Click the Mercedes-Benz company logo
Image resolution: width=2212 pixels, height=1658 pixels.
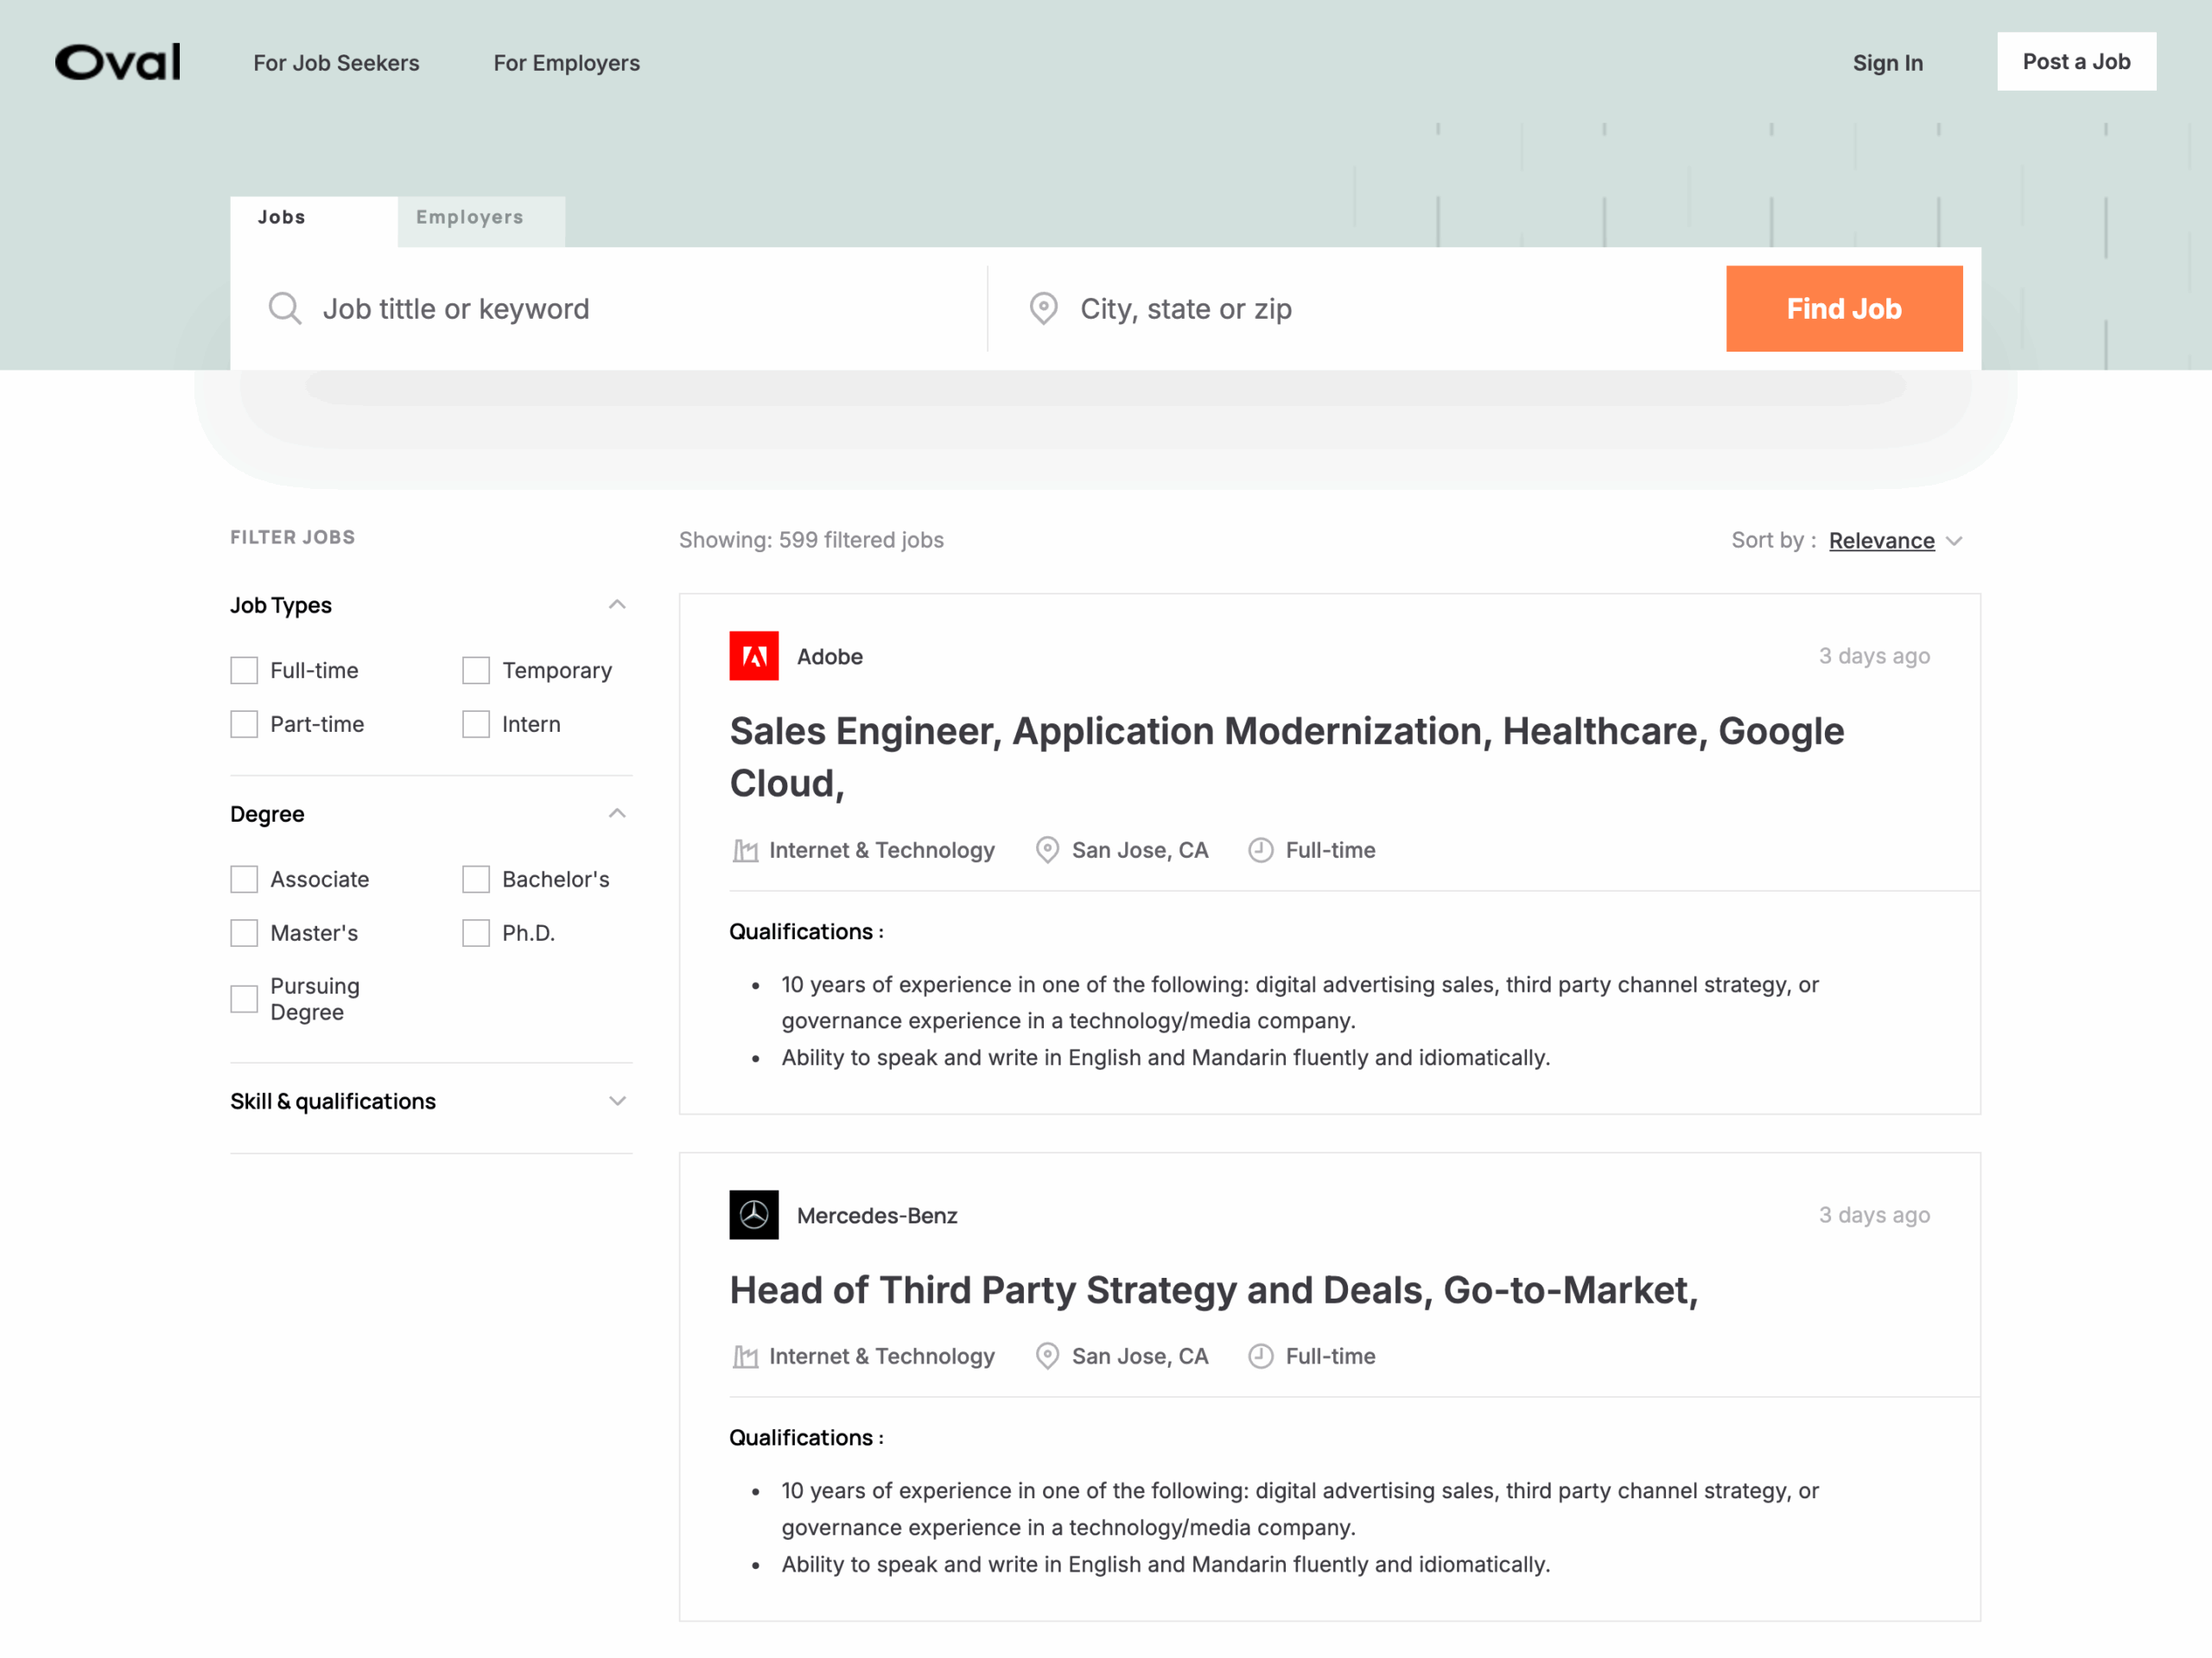(x=753, y=1215)
